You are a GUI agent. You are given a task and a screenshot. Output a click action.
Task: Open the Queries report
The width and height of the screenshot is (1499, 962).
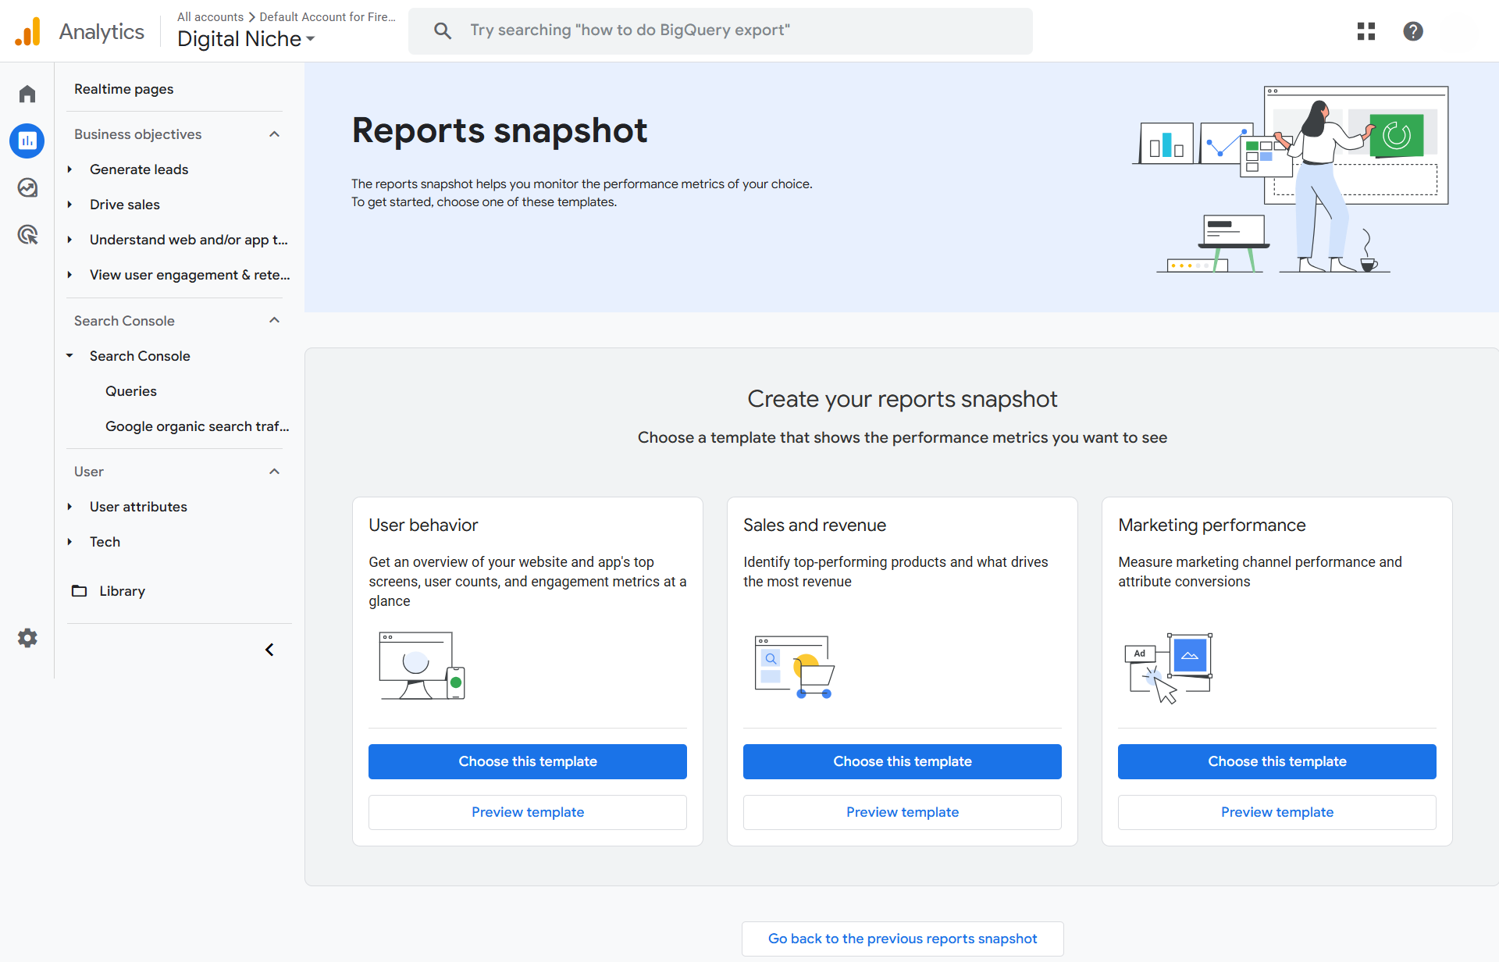point(131,391)
